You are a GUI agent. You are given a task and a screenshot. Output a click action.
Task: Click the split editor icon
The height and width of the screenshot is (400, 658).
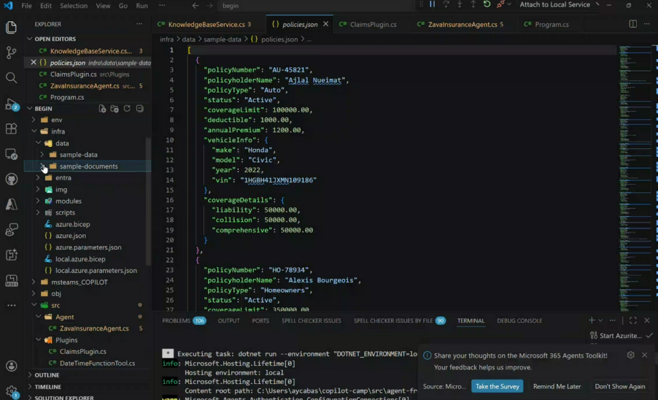tap(633, 24)
